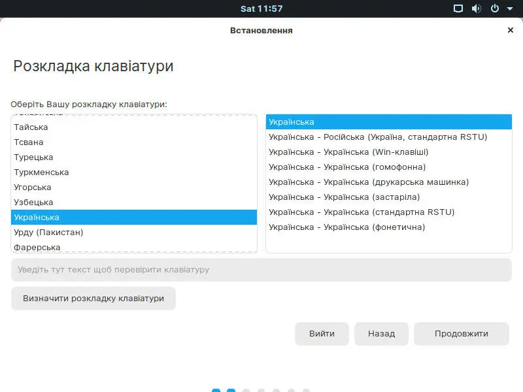
Task: Click Продовжити to continue installation
Action: [x=462, y=334]
